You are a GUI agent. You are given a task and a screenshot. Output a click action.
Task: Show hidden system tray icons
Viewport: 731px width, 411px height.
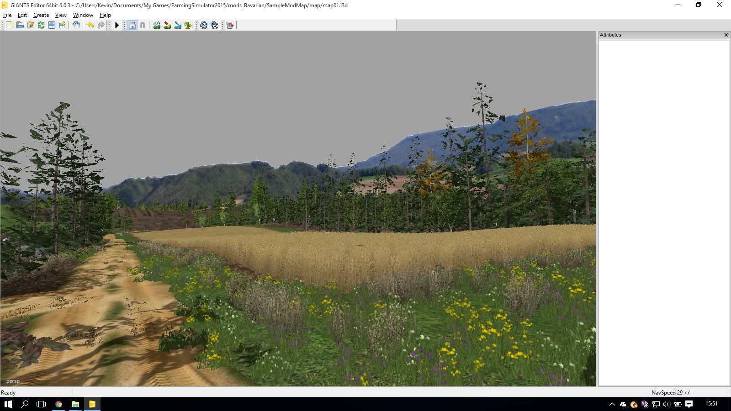(612, 404)
